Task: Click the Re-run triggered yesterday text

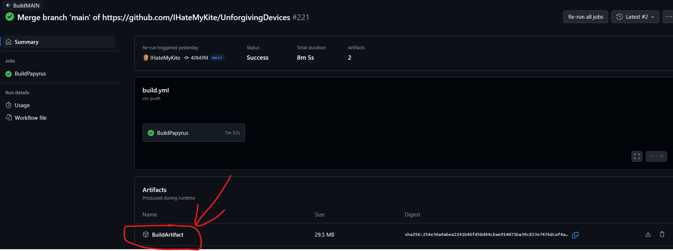Action: pos(170,48)
